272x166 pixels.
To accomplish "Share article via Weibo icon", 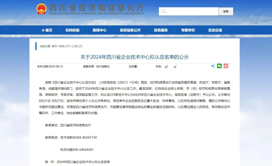I will [226, 66].
